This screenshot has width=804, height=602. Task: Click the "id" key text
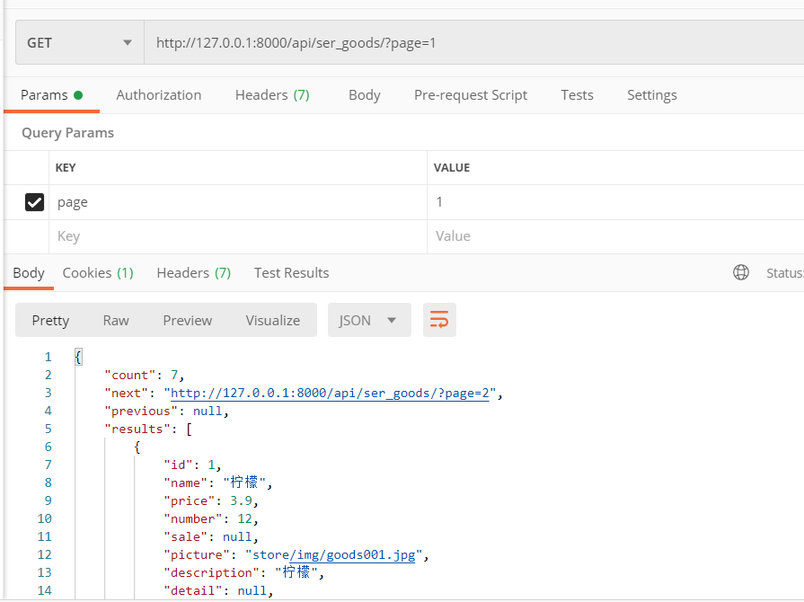[178, 465]
